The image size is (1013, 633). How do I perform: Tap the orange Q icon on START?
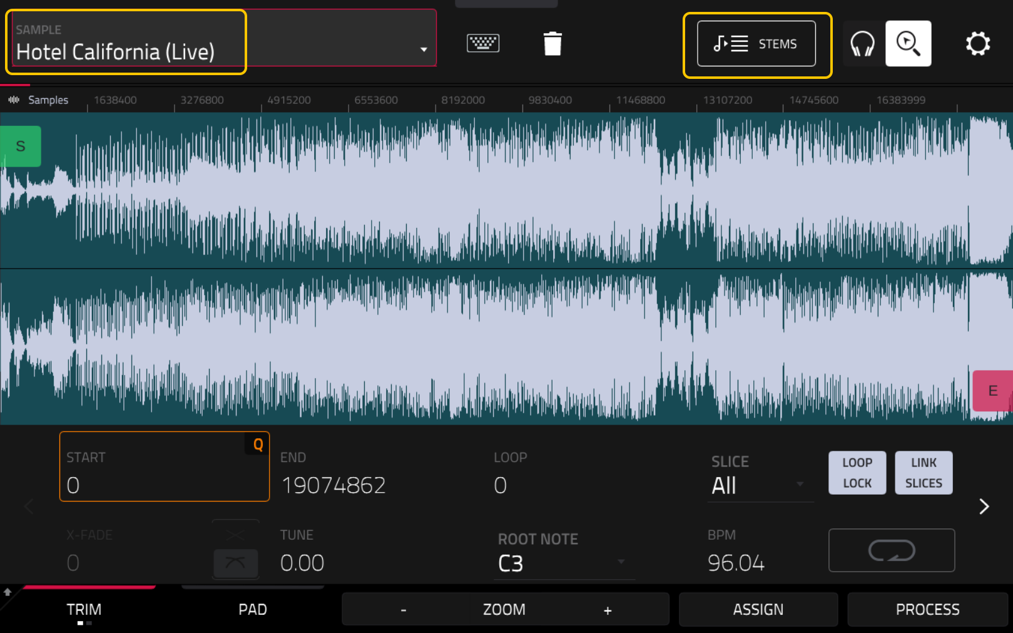258,445
